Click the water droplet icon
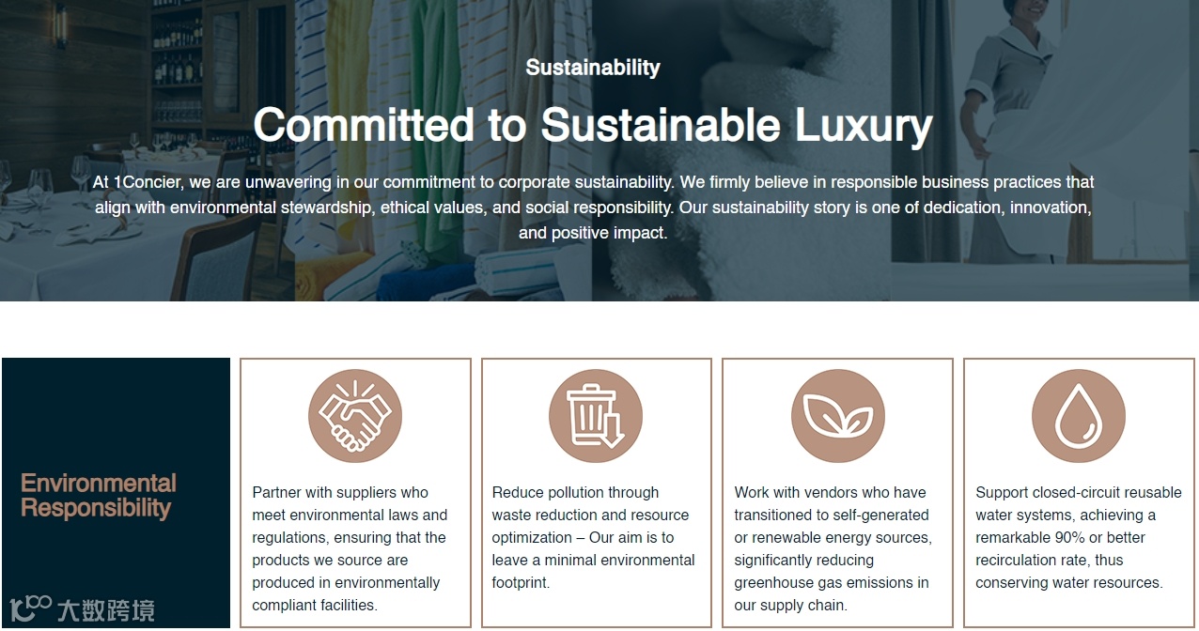The width and height of the screenshot is (1199, 631). pos(1078,416)
